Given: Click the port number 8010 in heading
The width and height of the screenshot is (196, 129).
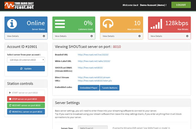Looking at the screenshot, I should click(x=117, y=47).
